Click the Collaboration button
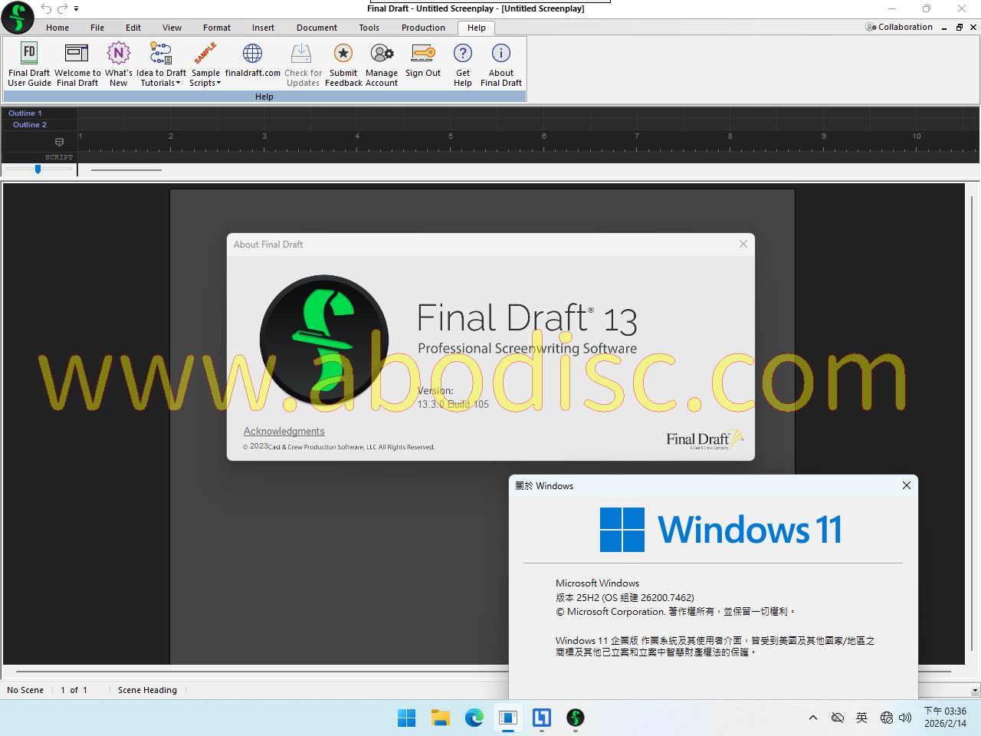The width and height of the screenshot is (981, 736). pos(899,27)
